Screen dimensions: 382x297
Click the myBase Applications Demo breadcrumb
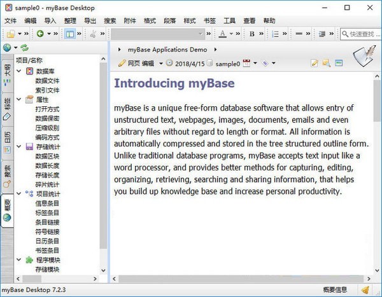point(167,50)
